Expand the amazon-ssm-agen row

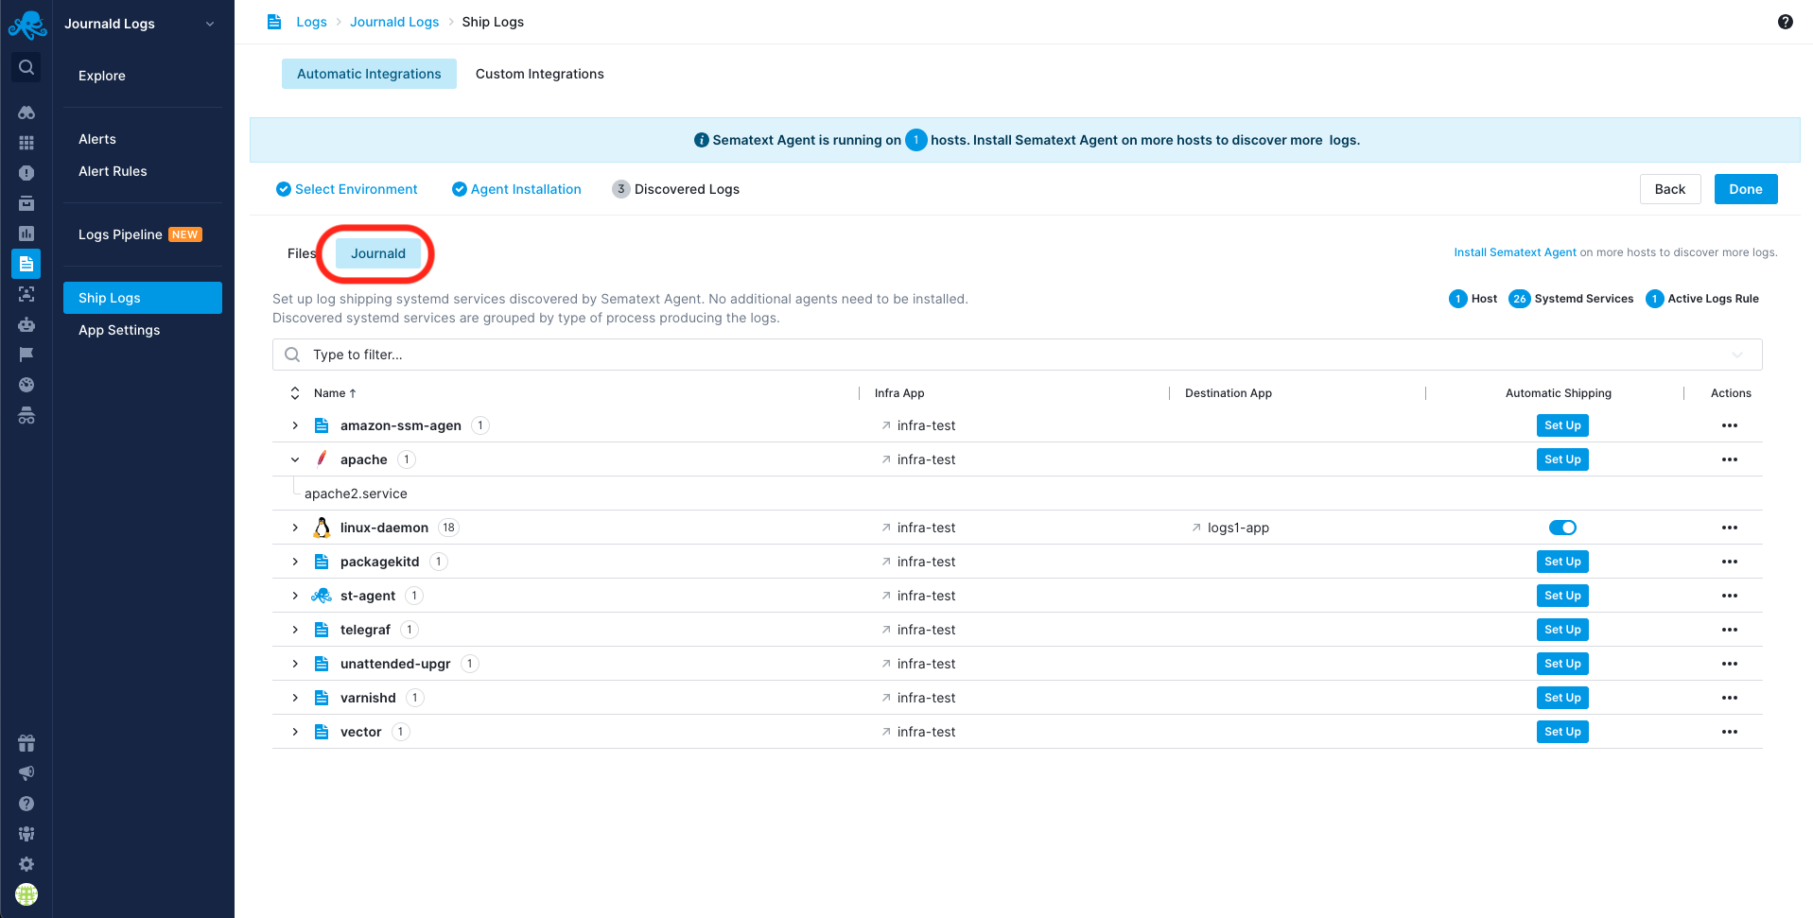pos(295,425)
